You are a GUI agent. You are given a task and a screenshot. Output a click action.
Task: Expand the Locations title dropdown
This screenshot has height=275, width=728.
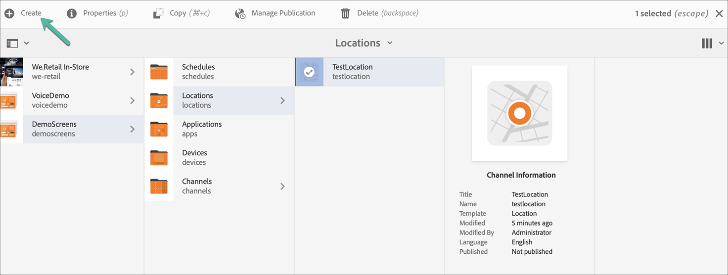390,43
